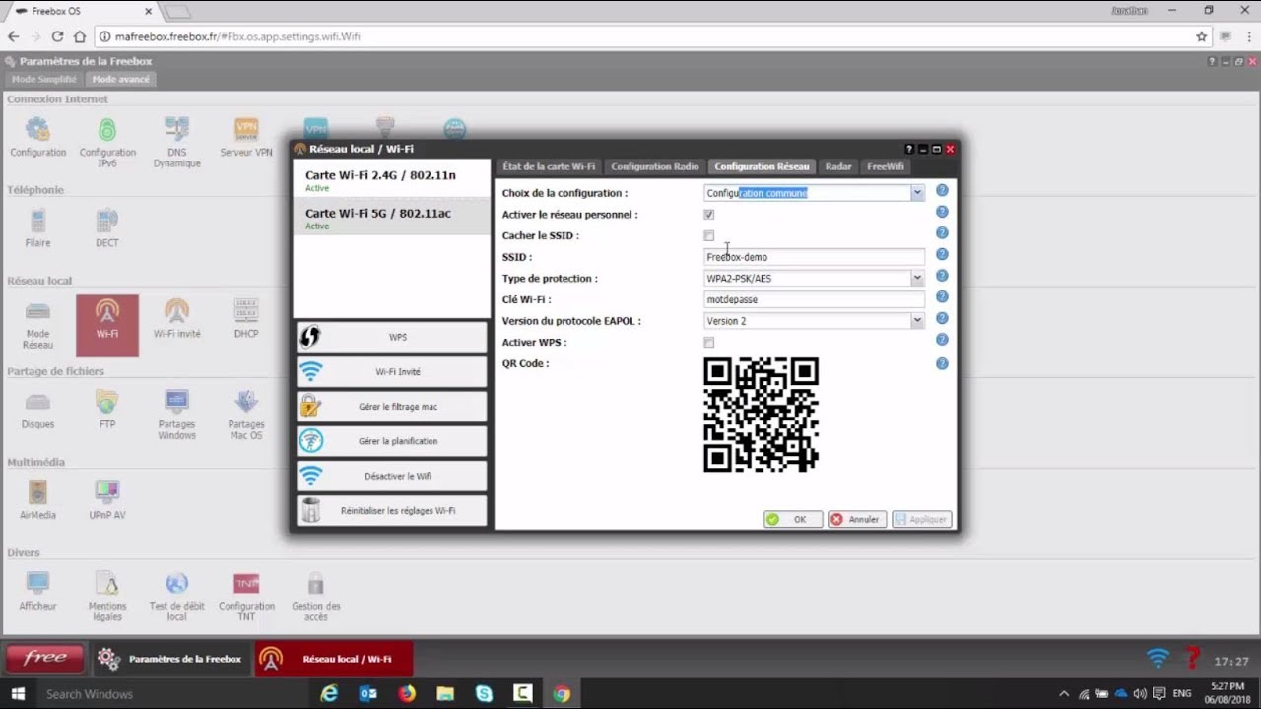
Task: Expand Version du protocole EAPOL dropdown
Action: click(917, 320)
